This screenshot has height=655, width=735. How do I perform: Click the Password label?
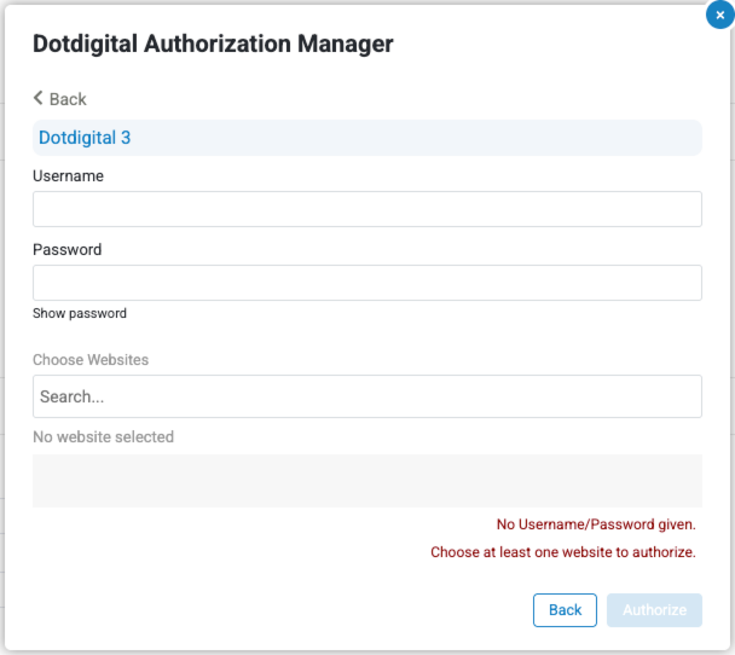click(x=67, y=250)
